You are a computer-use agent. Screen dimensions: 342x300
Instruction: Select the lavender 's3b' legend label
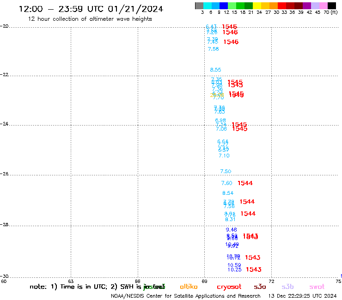coord(287,287)
